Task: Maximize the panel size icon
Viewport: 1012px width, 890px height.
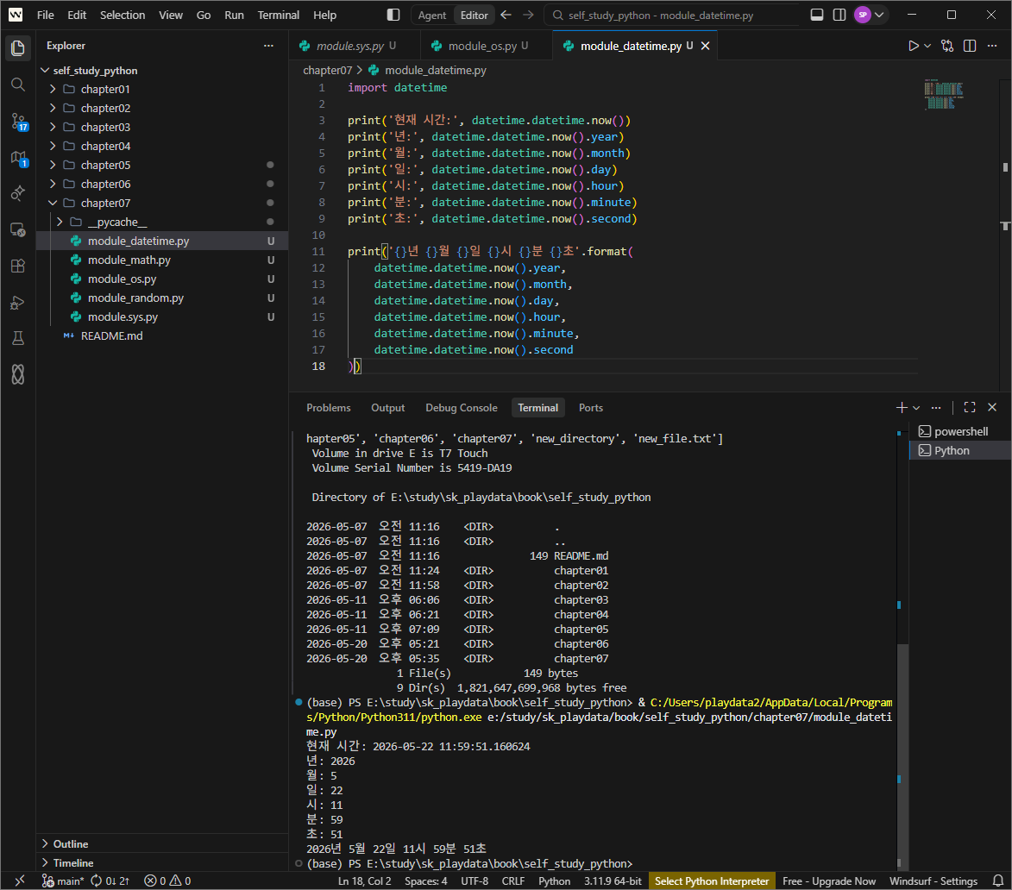Action: click(x=970, y=408)
